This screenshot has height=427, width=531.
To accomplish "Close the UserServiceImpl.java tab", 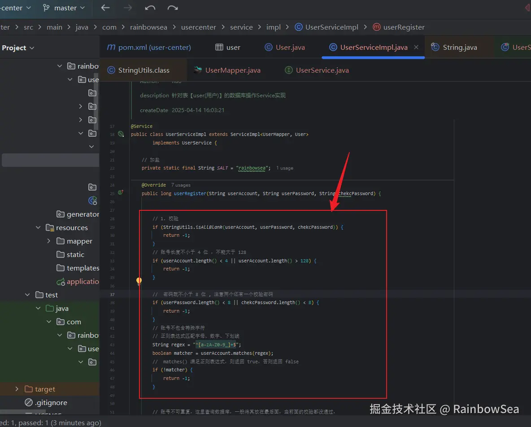I will click(416, 47).
